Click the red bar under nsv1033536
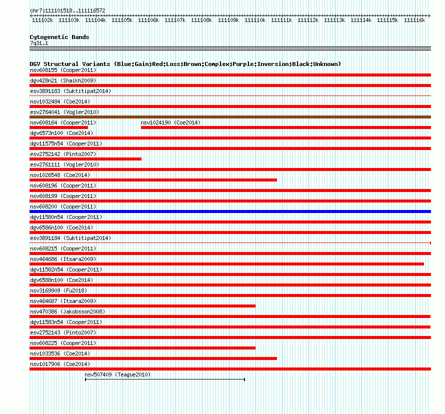The height and width of the screenshot is (414, 445). coord(153,358)
